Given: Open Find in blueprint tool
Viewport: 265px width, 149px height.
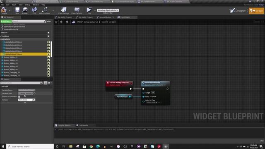Looking at the screenshot, I should [34, 11].
